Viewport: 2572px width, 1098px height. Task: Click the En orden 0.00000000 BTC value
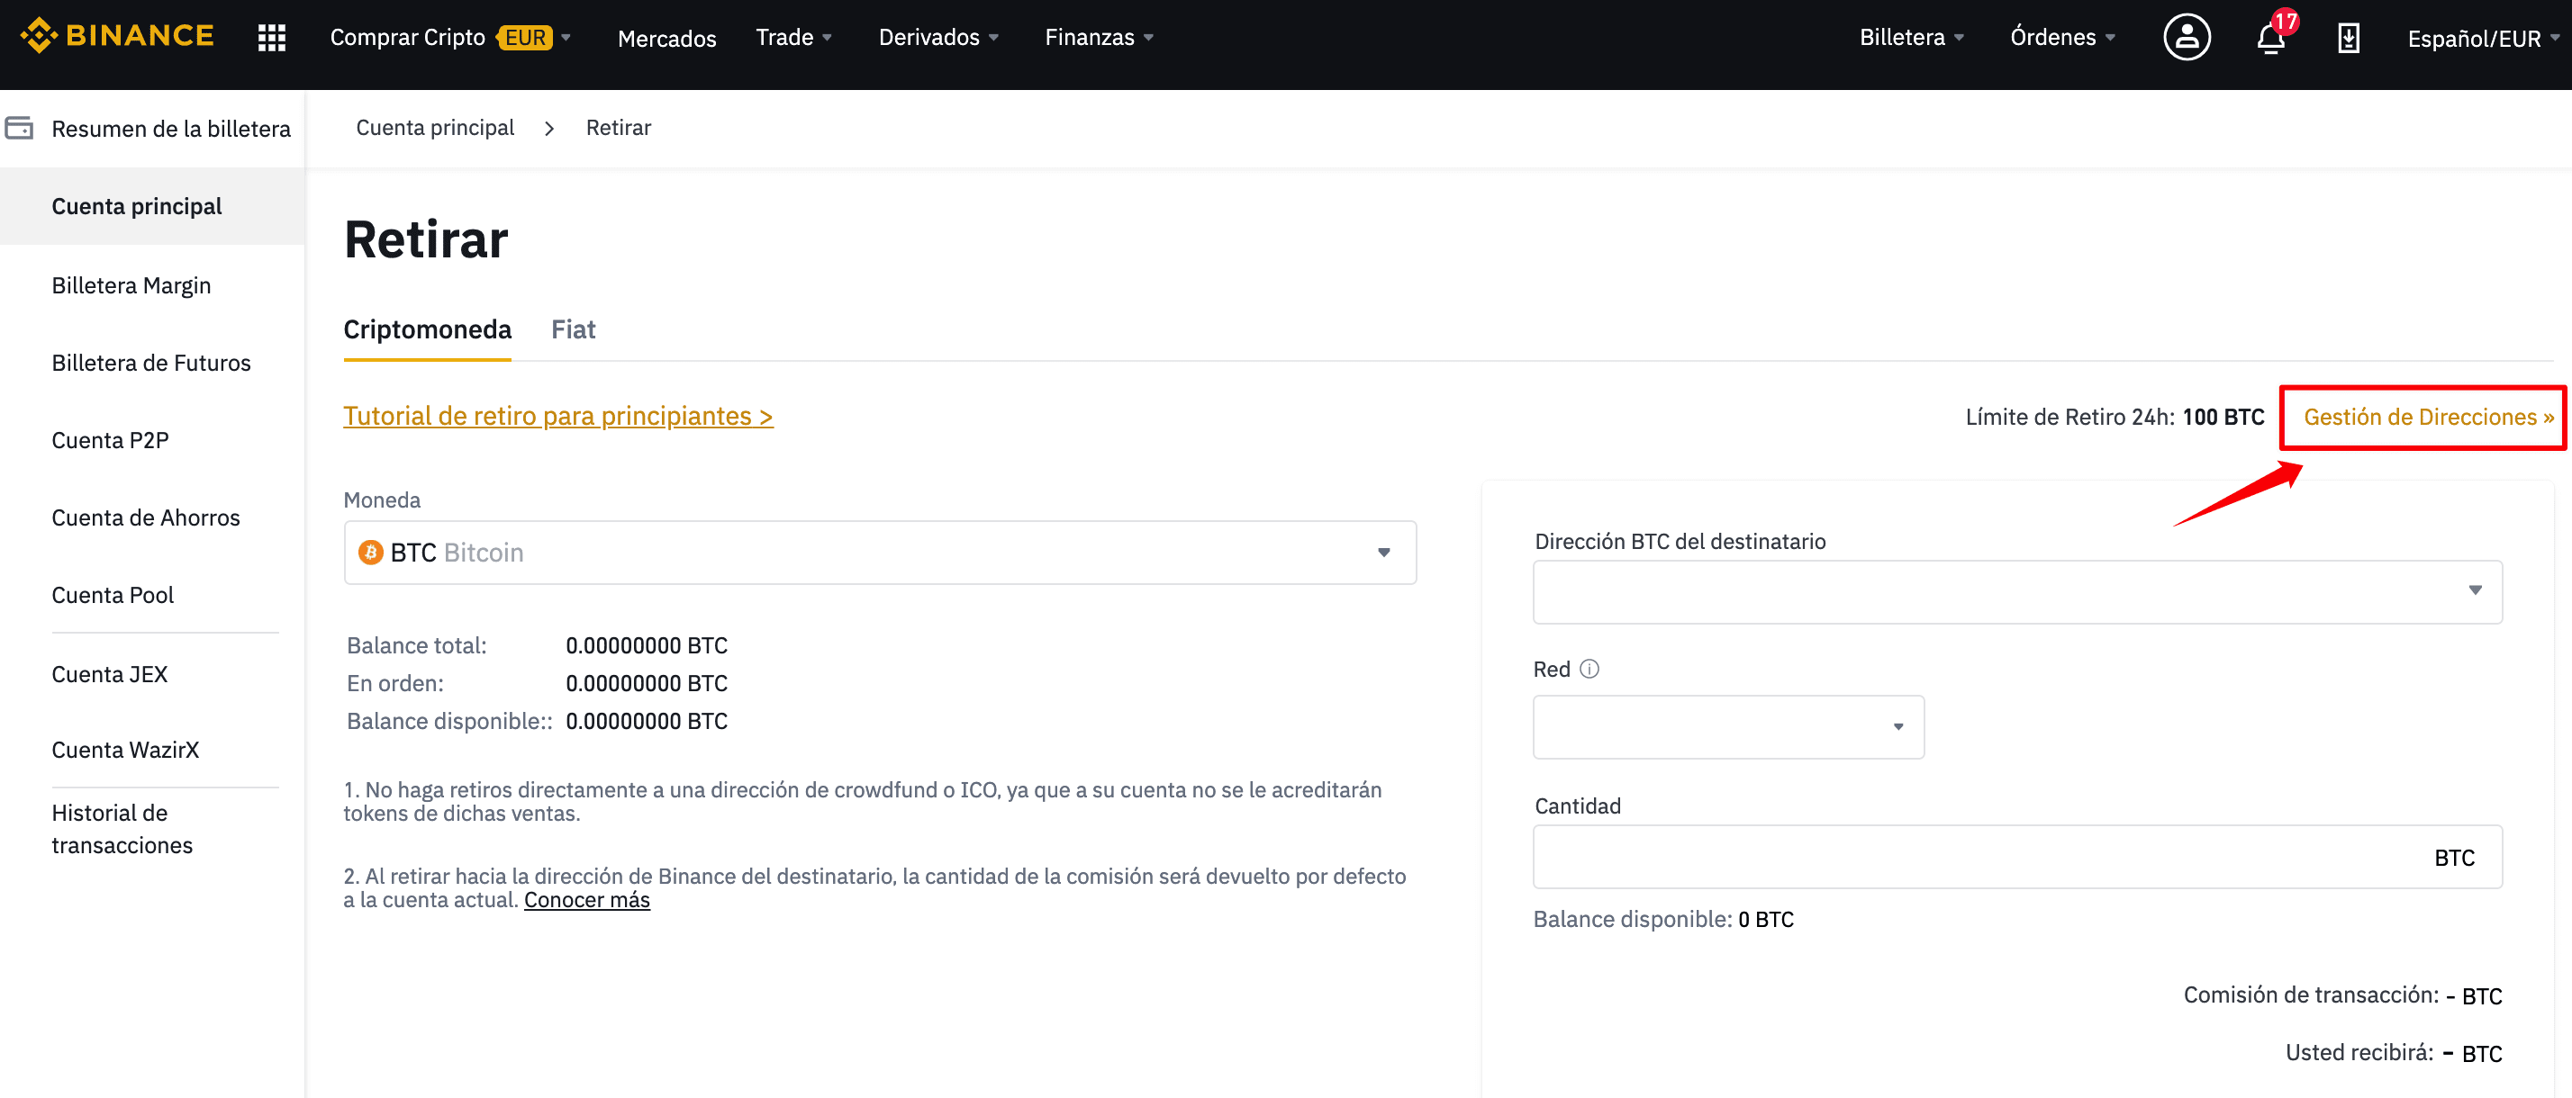pyautogui.click(x=646, y=684)
